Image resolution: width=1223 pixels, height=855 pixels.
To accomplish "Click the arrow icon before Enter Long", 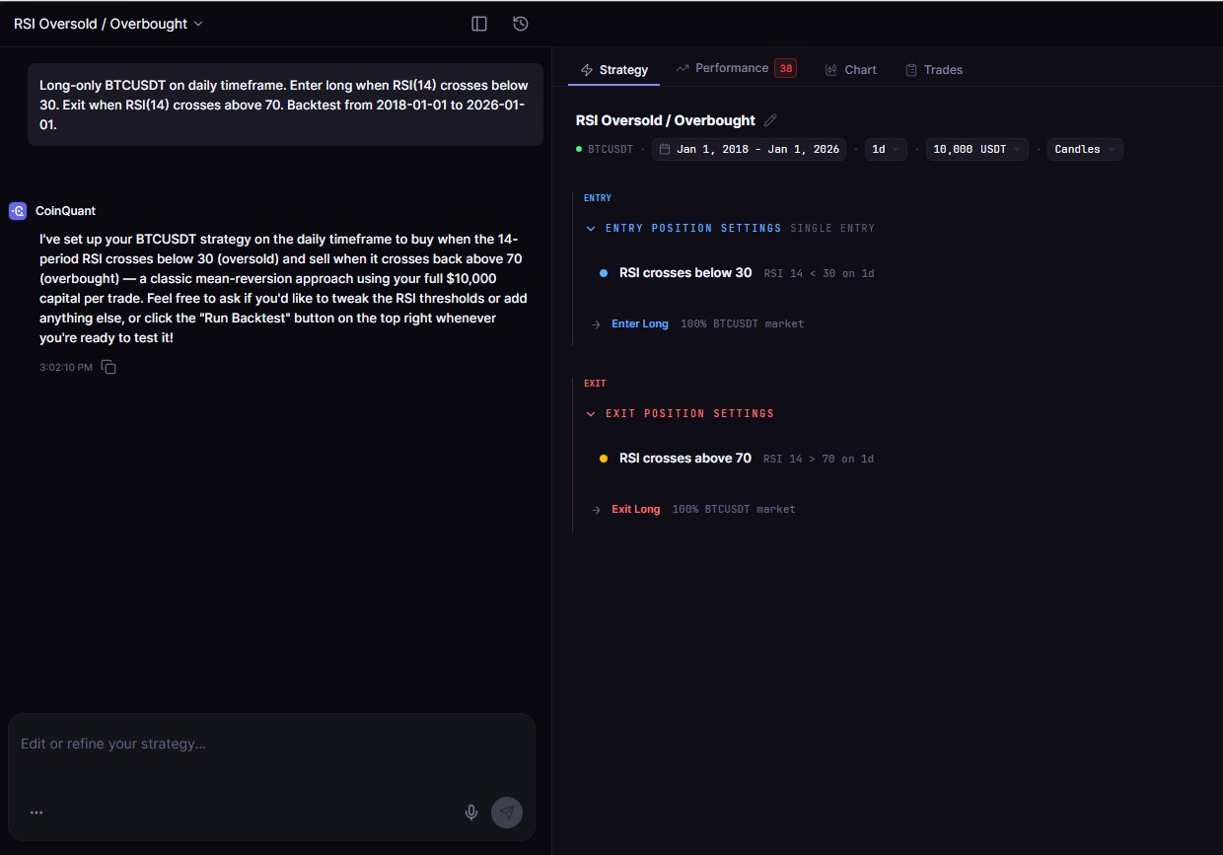I will [596, 324].
